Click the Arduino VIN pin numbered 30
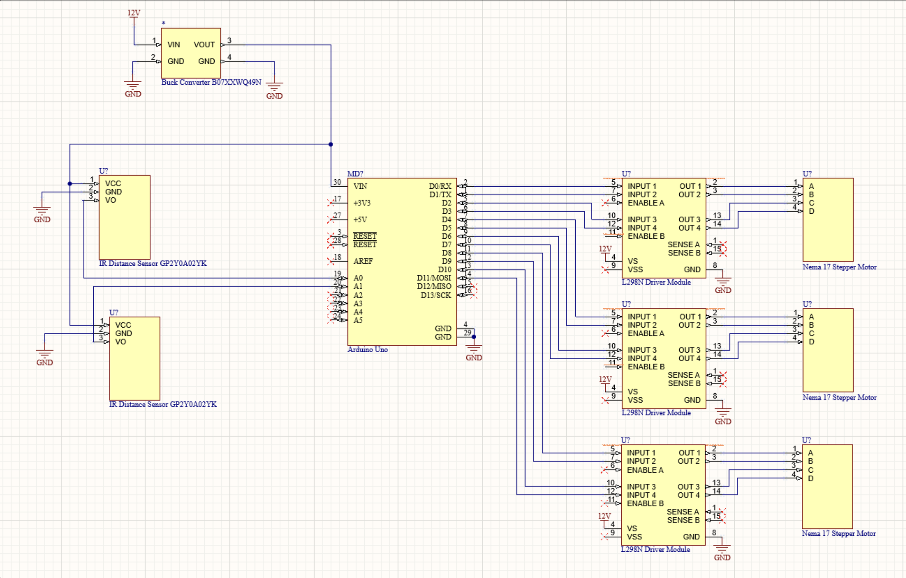The height and width of the screenshot is (578, 906). [360, 186]
